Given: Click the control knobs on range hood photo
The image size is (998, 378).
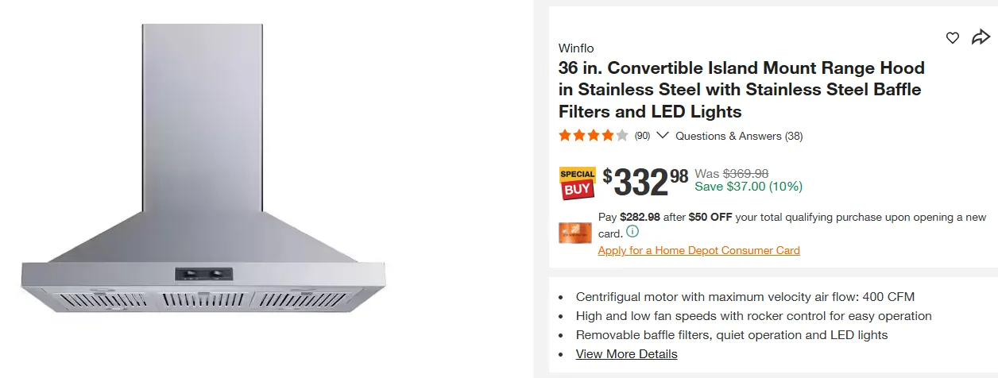Looking at the screenshot, I should [203, 274].
